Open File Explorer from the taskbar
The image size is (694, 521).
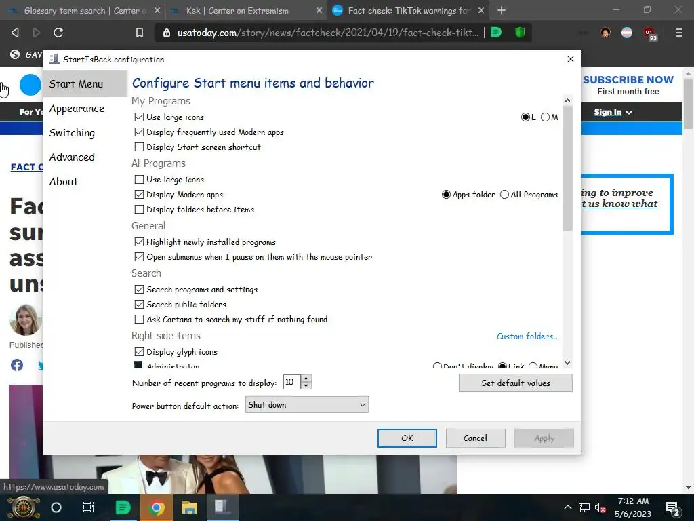190,507
